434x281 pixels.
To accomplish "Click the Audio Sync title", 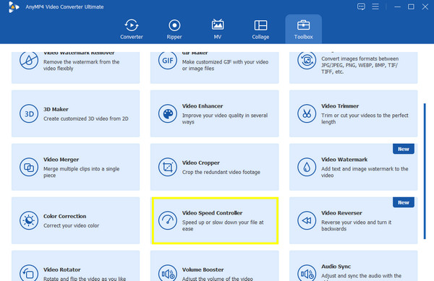I will click(x=336, y=267).
